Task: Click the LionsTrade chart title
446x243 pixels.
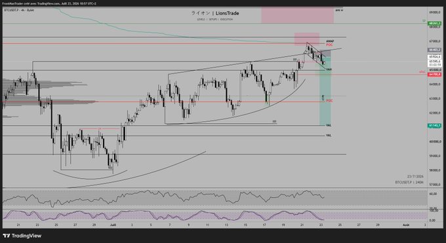Action: [215, 13]
